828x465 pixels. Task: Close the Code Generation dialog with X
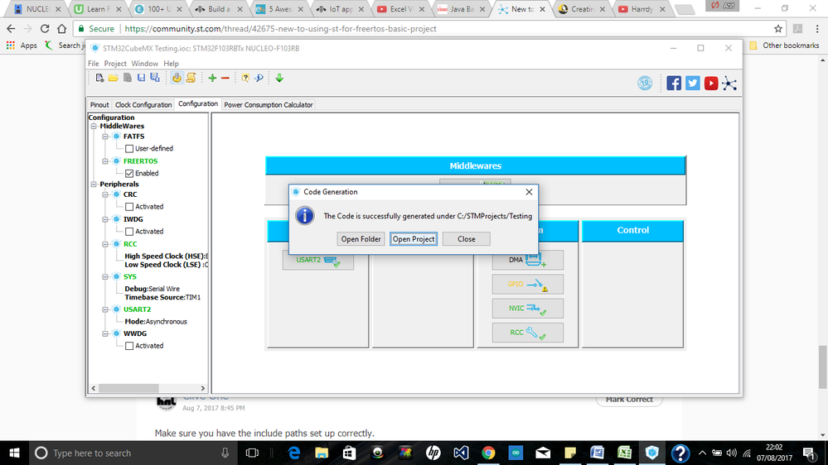tap(529, 192)
